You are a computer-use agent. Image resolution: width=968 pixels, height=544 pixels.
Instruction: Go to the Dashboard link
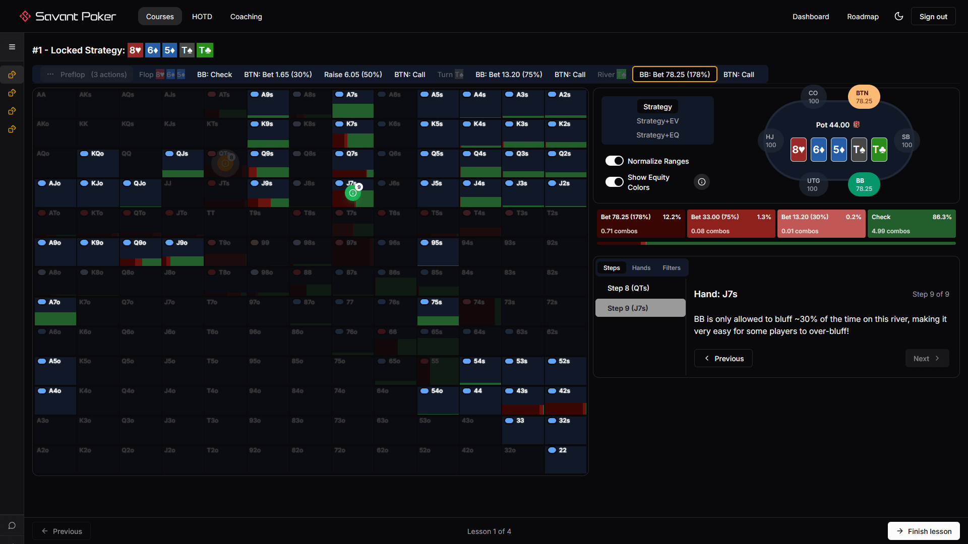[x=811, y=16]
